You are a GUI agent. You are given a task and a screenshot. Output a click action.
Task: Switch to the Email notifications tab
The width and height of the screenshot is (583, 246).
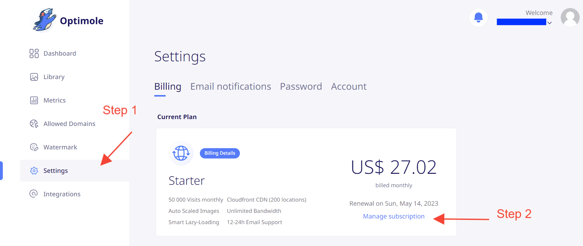pos(231,87)
